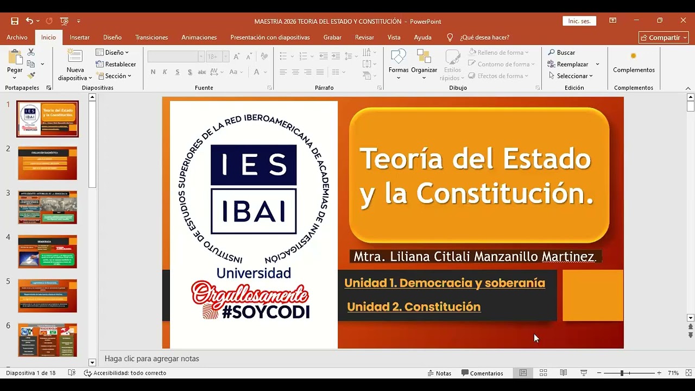Toggle italic formatting K
Image resolution: width=695 pixels, height=391 pixels.
coord(165,72)
